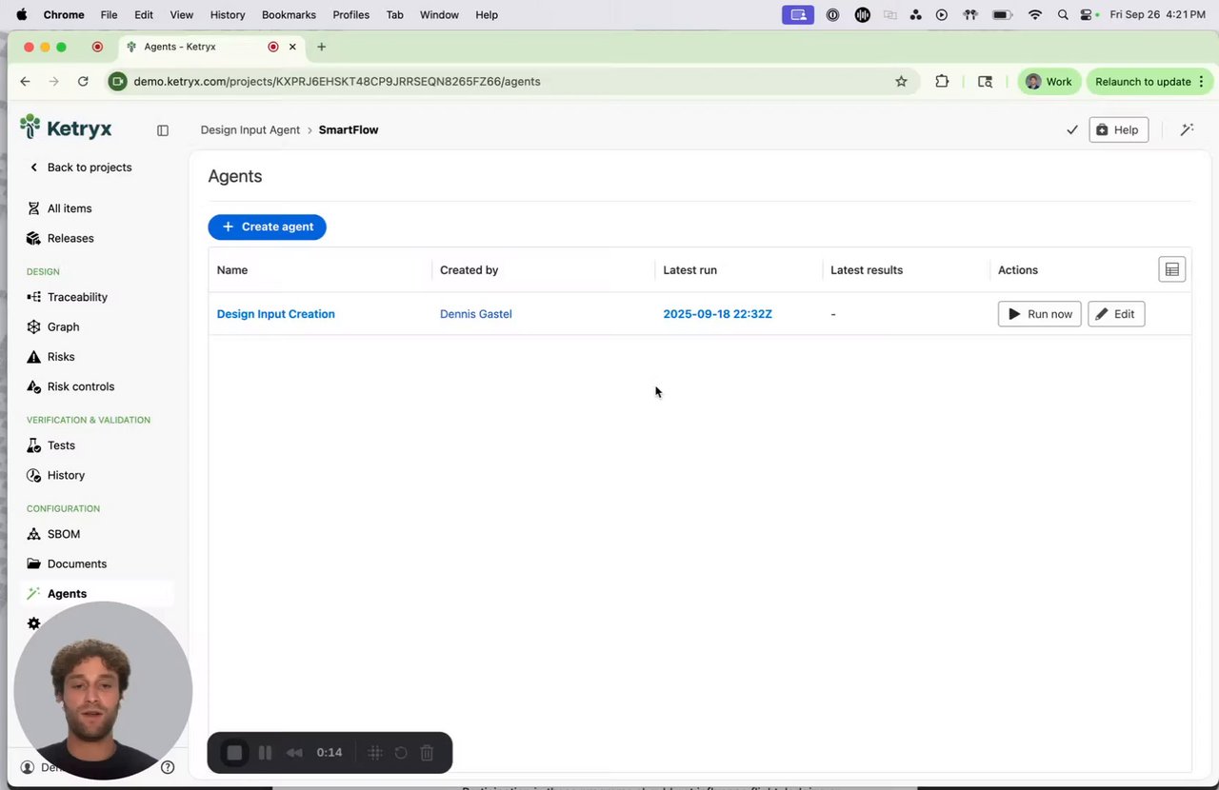Image resolution: width=1219 pixels, height=790 pixels.
Task: Bookmark this page with the star icon
Action: coord(901,82)
